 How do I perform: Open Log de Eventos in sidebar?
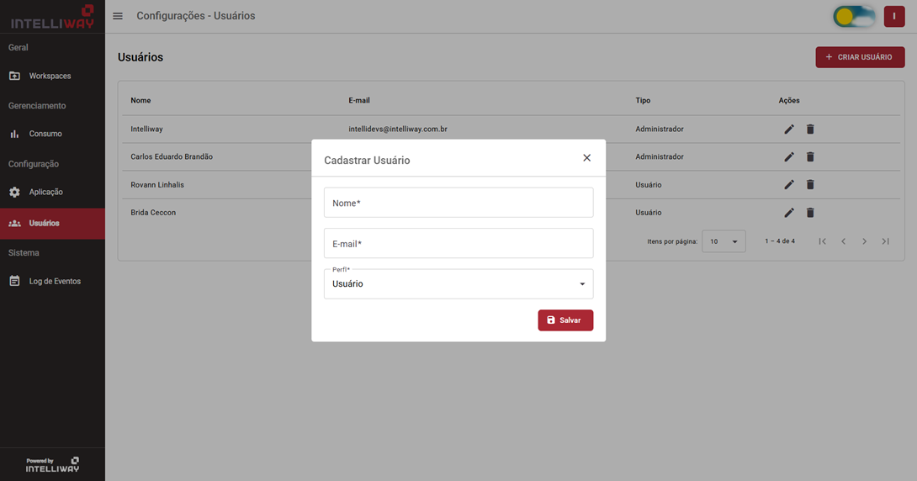pos(55,281)
